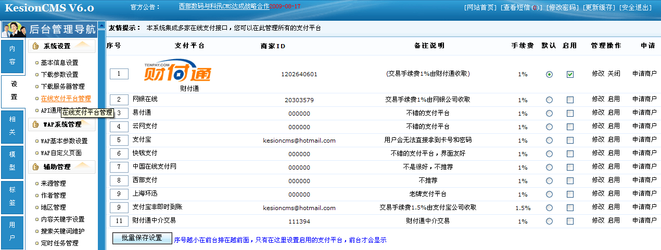
Task: Open 在线支付平台管理 link
Action: point(66,99)
